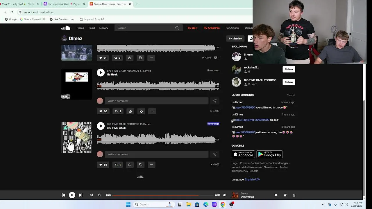Open File Explorer from the taskbar
The image size is (372, 209).
pos(189,204)
